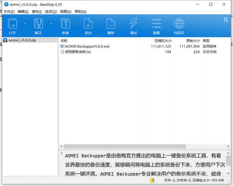Image resolution: width=233 pixels, height=186 pixels.
Task: Open the 查看 view list icon
Action: (x=157, y=26)
